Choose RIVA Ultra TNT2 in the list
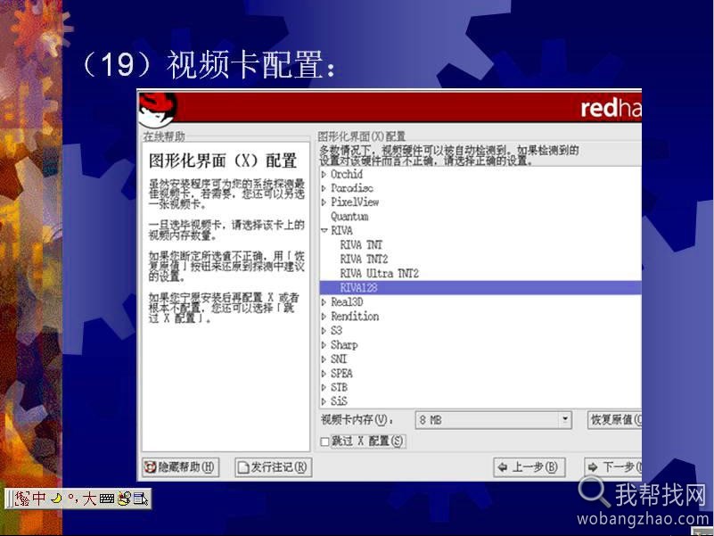The width and height of the screenshot is (714, 536). (x=380, y=274)
